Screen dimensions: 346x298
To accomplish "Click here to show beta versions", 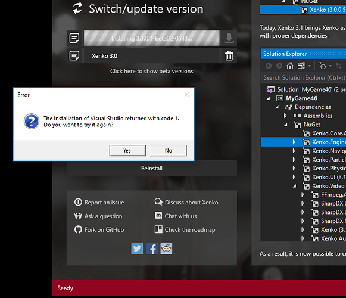I will pyautogui.click(x=152, y=71).
